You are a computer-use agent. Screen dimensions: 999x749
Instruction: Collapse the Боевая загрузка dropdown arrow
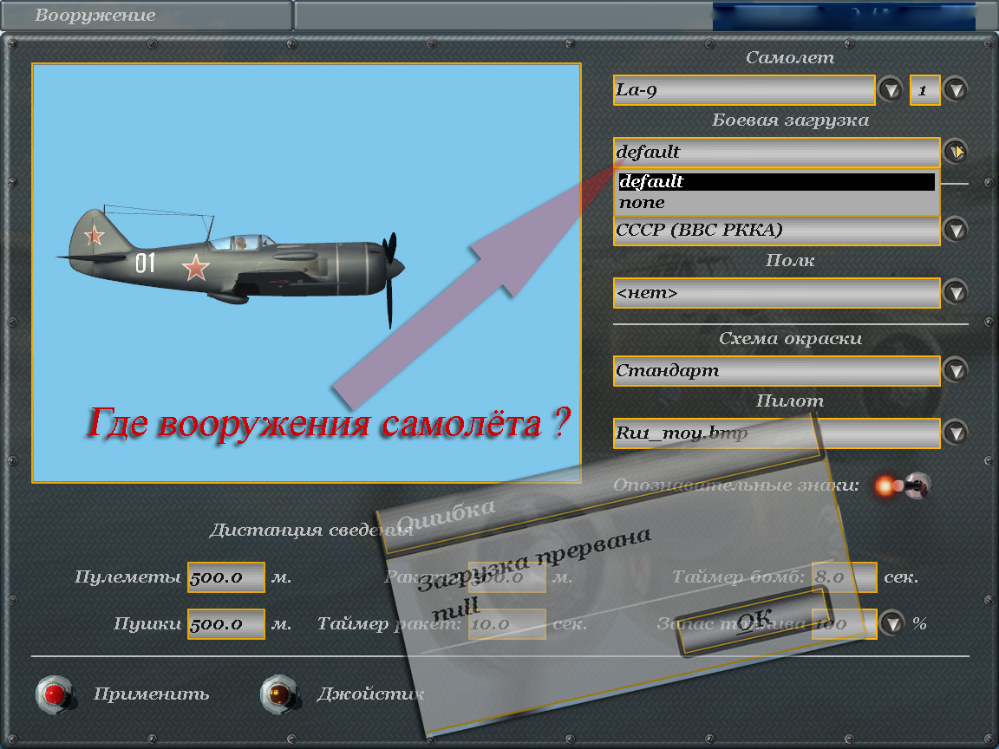point(956,152)
